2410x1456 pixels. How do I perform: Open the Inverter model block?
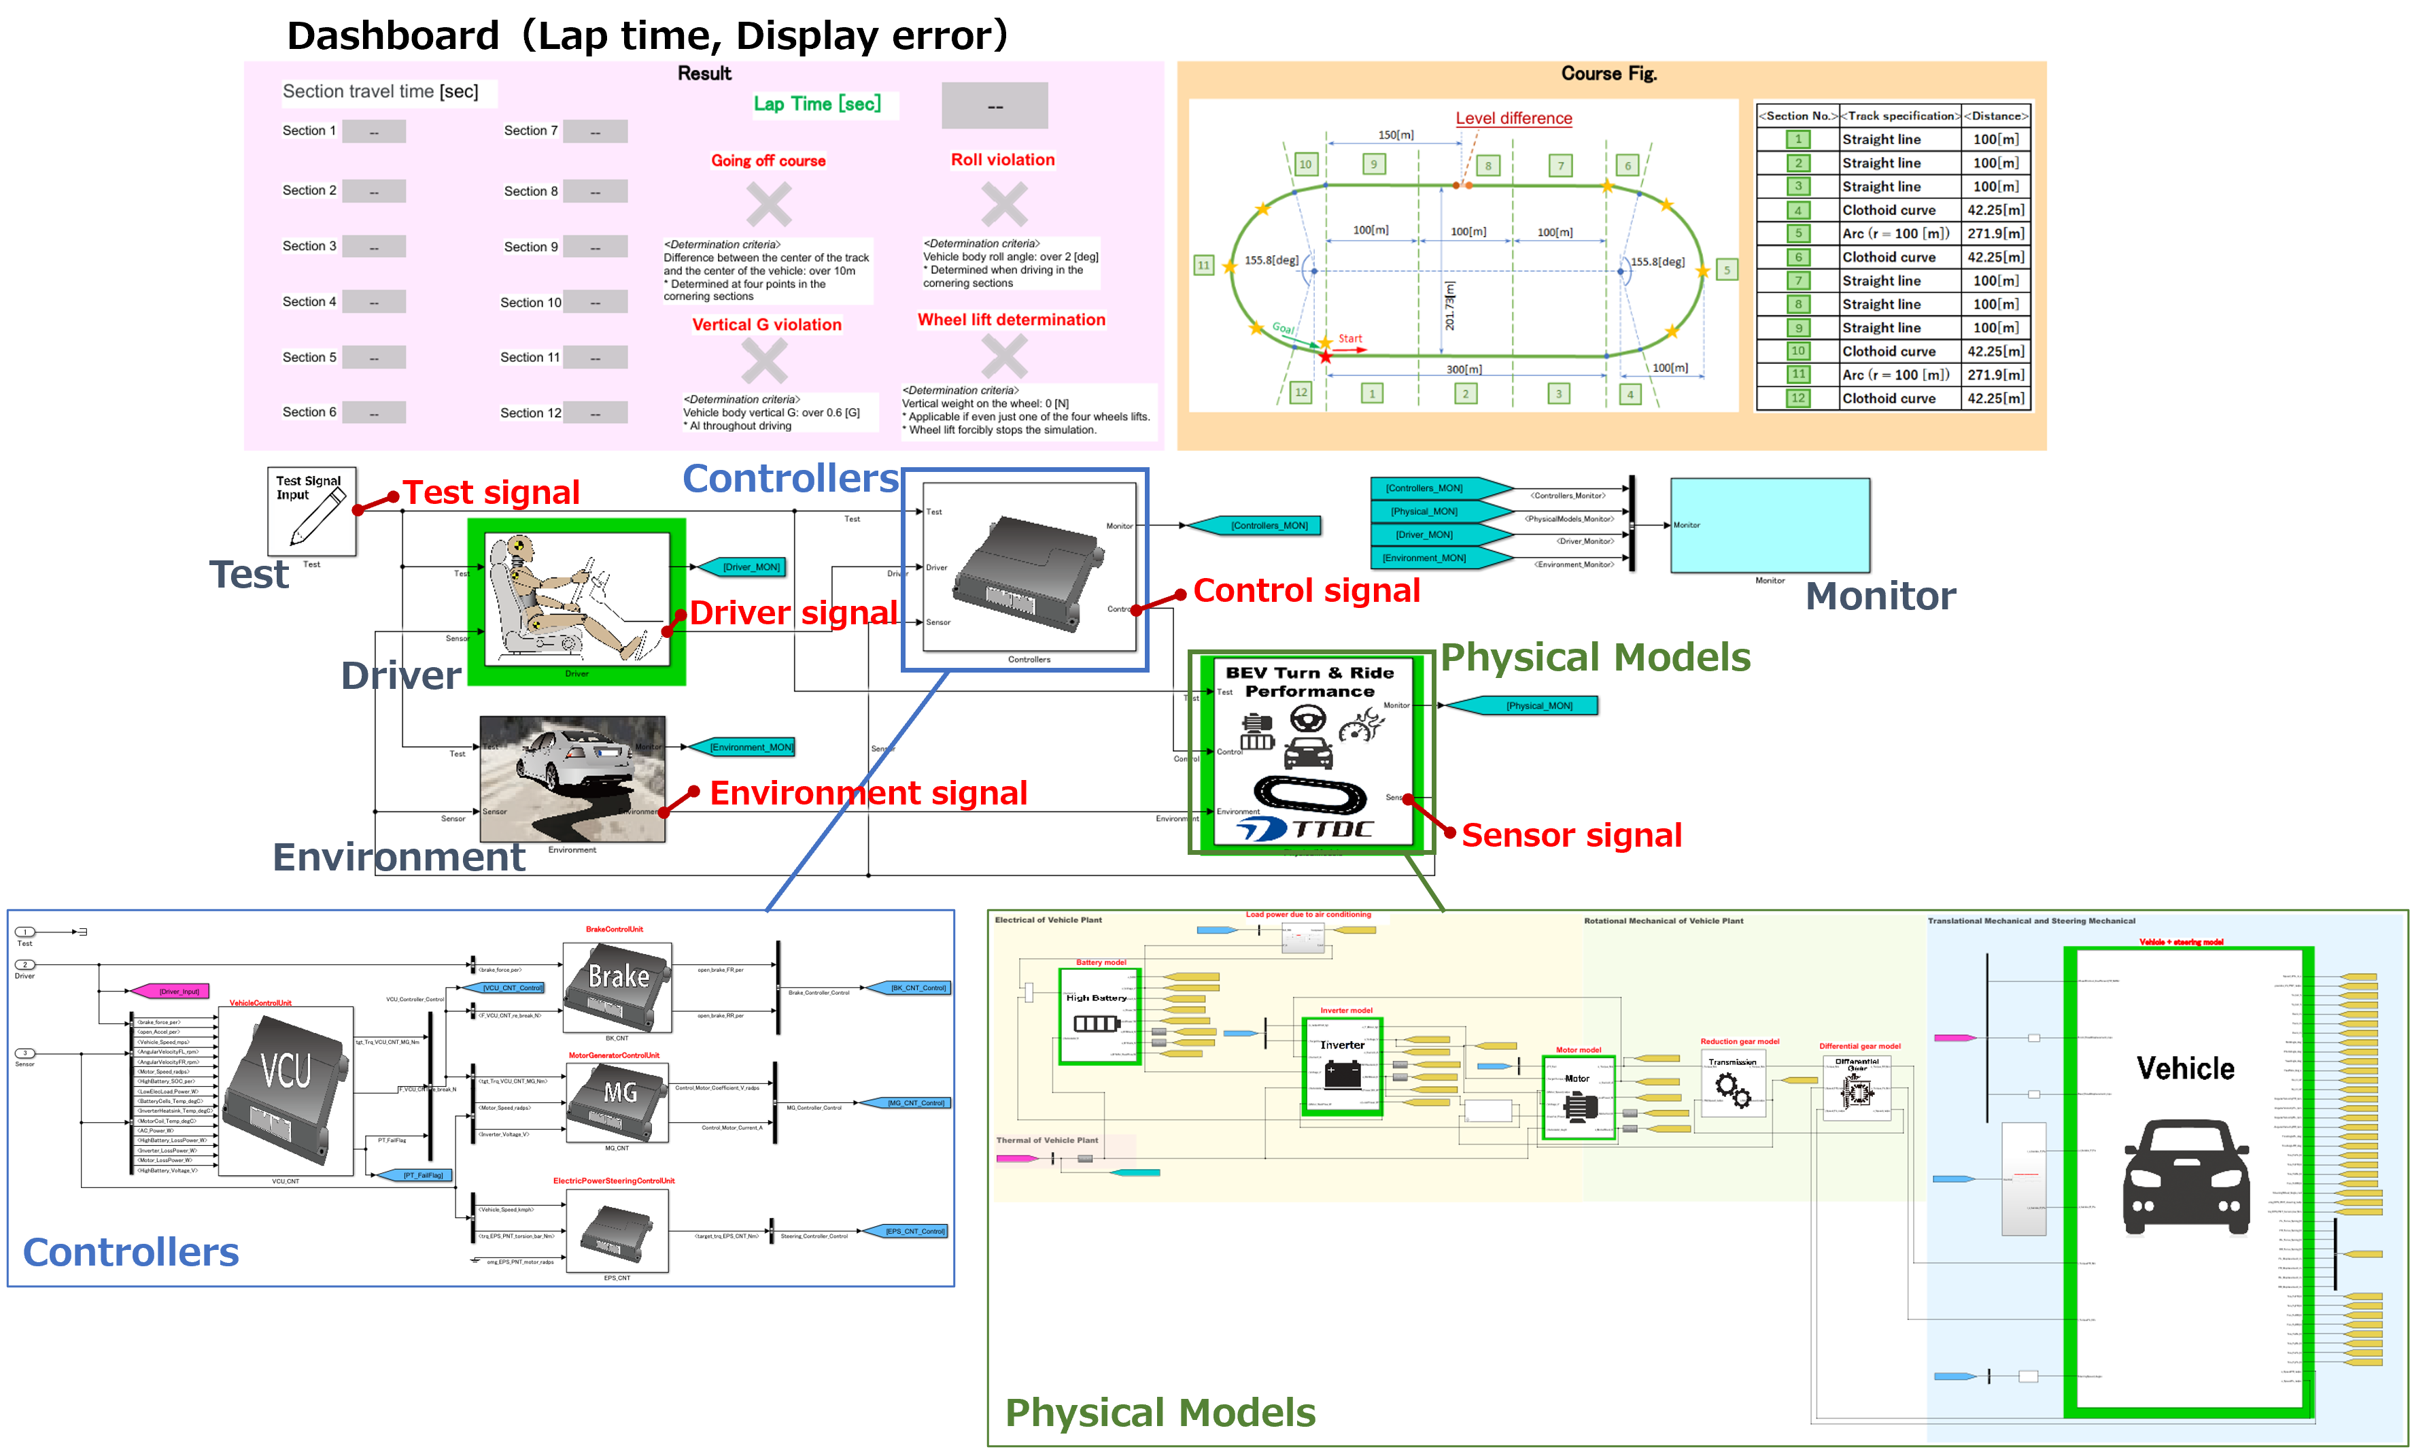tap(1342, 1066)
